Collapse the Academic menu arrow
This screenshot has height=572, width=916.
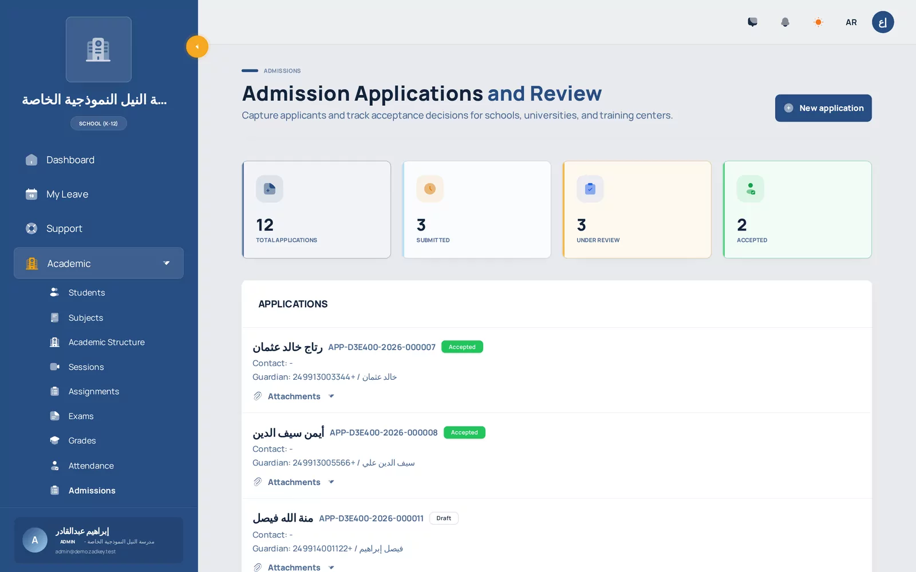[167, 264]
